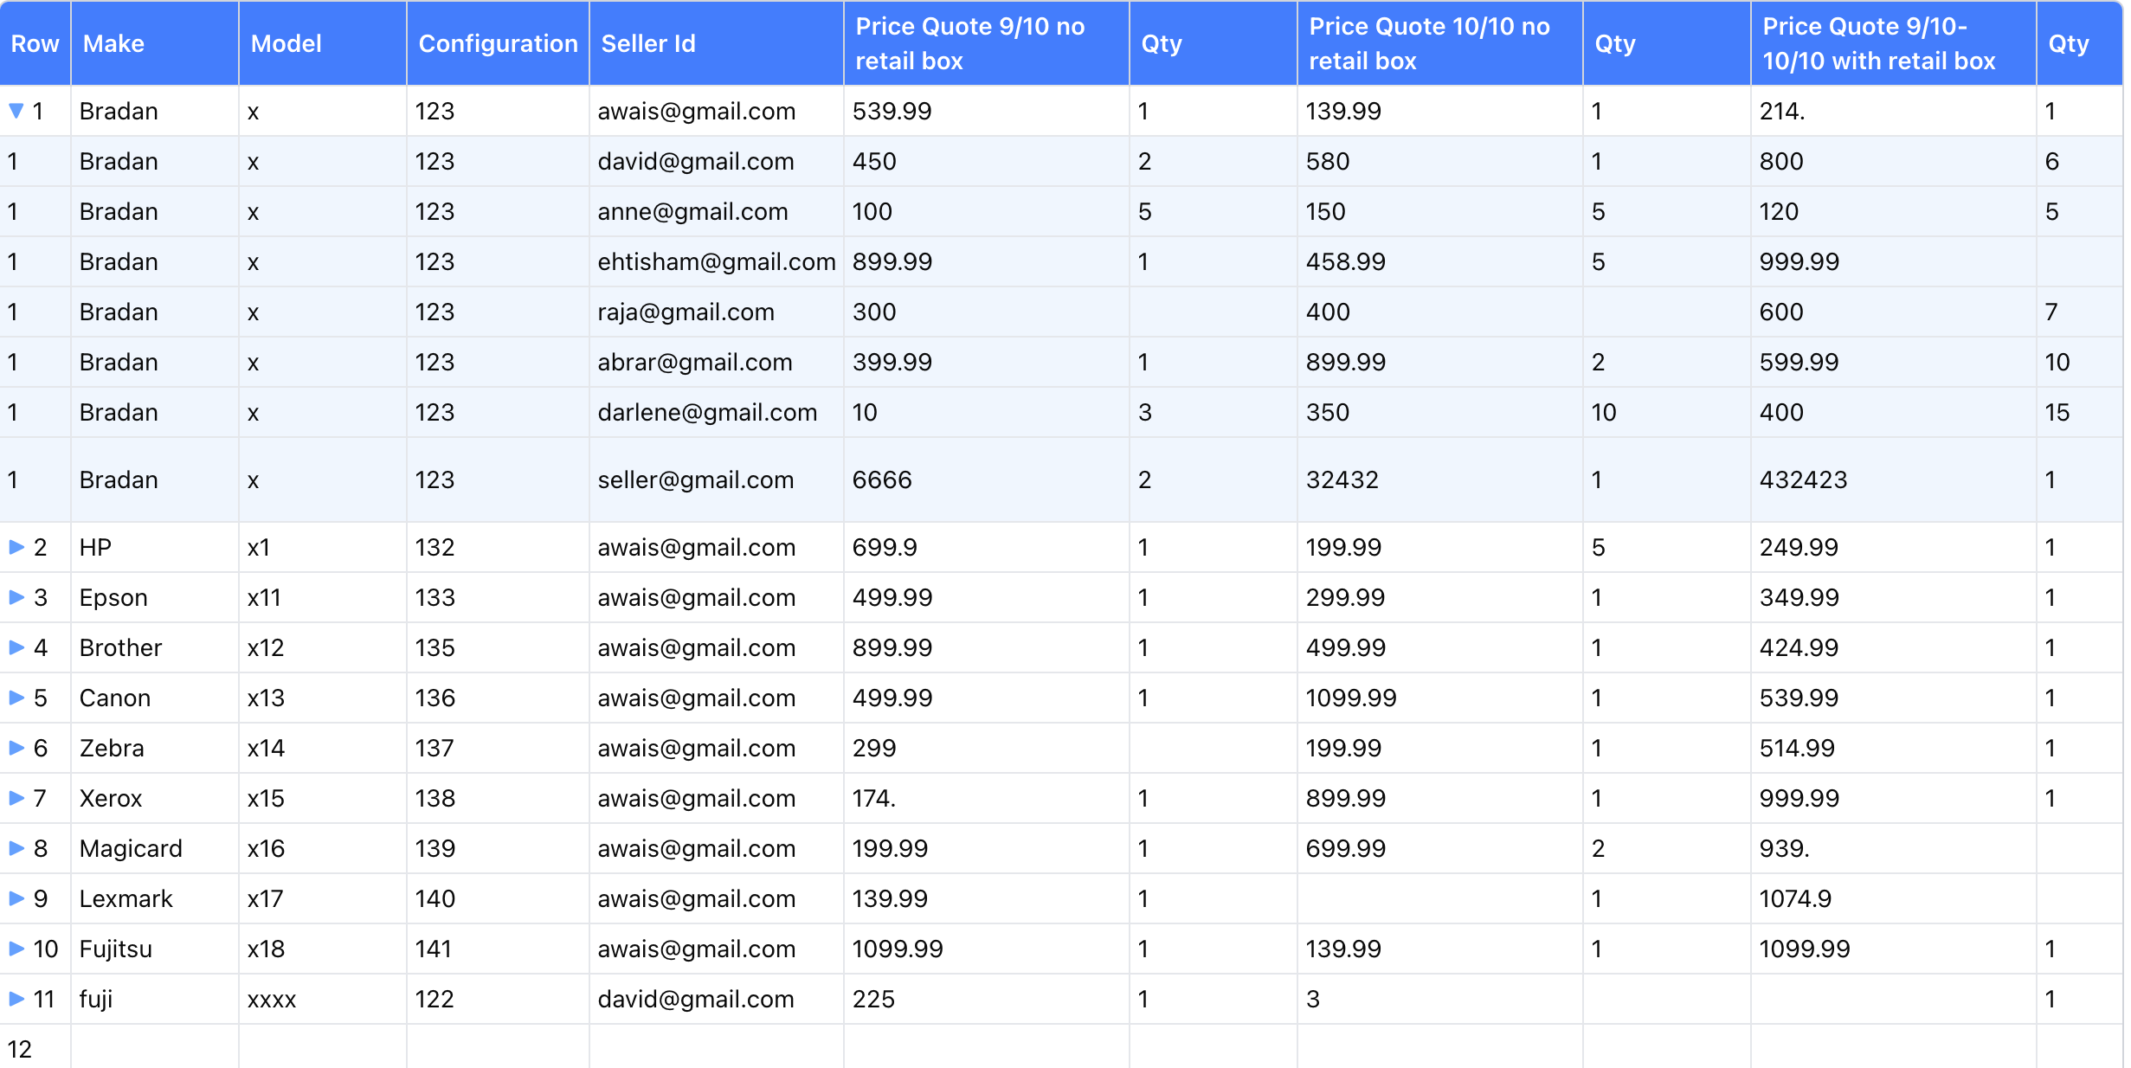Expand row 8 Magicard group

pos(16,848)
